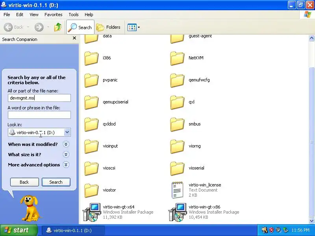Viewport: 315px width, 236px height.
Task: Open the Back history dropdown arrow
Action: [x=28, y=27]
